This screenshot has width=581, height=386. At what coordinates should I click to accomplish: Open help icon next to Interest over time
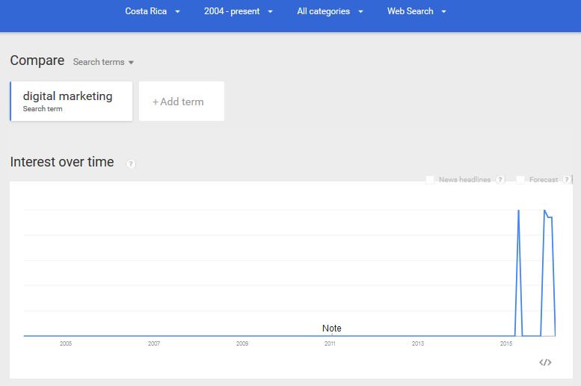[x=130, y=164]
